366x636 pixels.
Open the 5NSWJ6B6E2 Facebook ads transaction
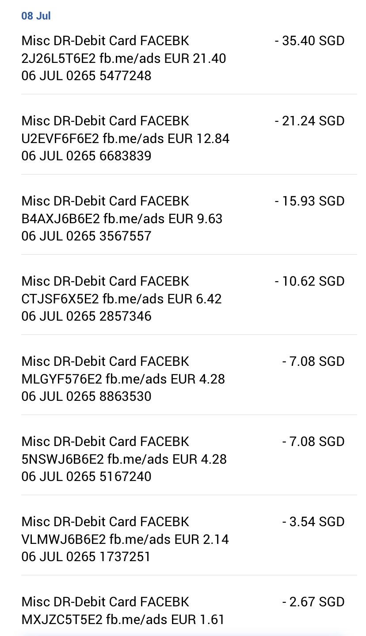click(124, 459)
